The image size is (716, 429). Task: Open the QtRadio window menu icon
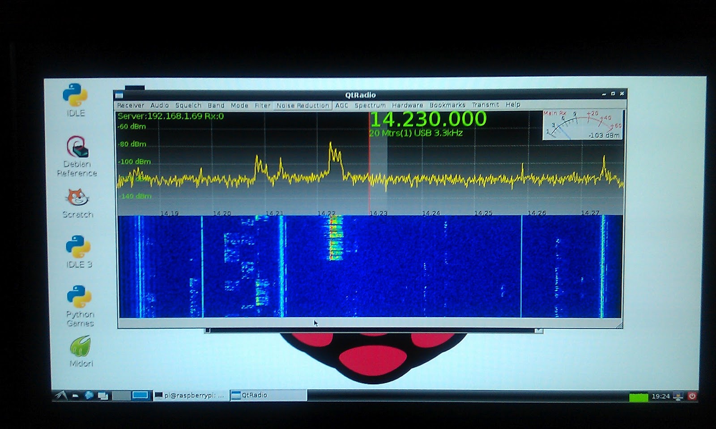(119, 95)
